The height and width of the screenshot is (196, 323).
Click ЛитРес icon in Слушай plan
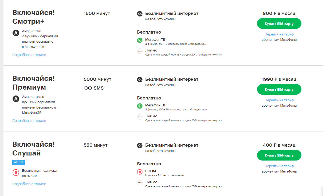(140, 183)
